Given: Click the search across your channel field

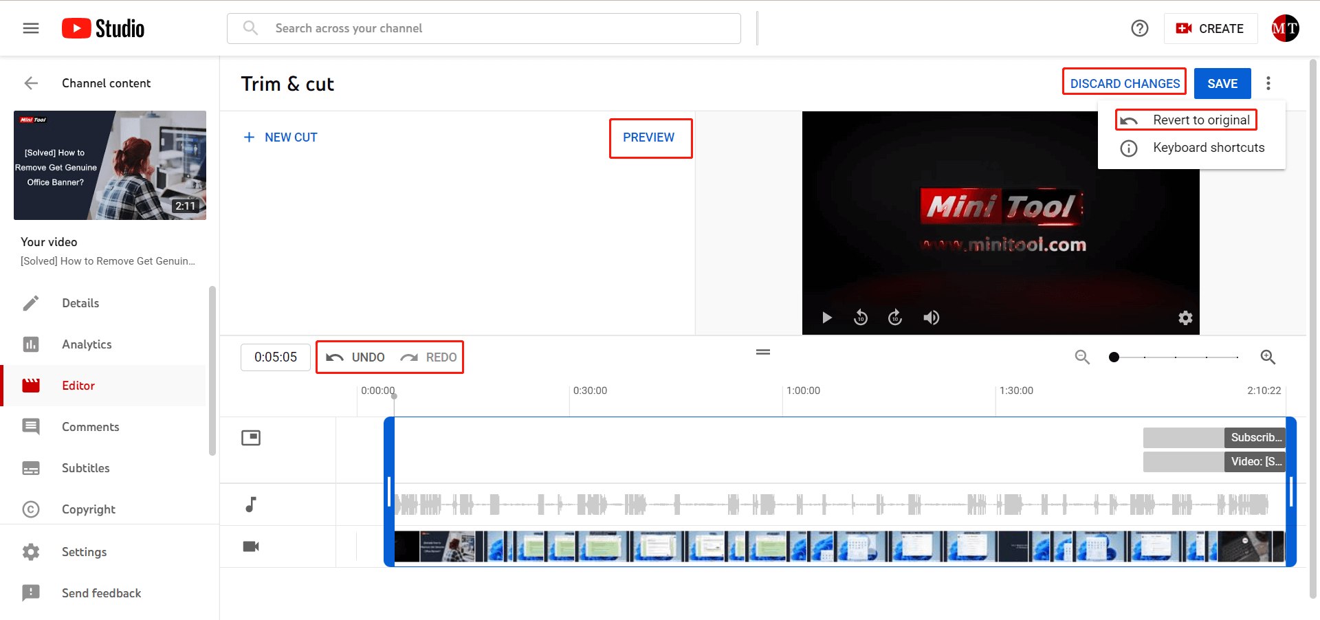Looking at the screenshot, I should [x=484, y=28].
